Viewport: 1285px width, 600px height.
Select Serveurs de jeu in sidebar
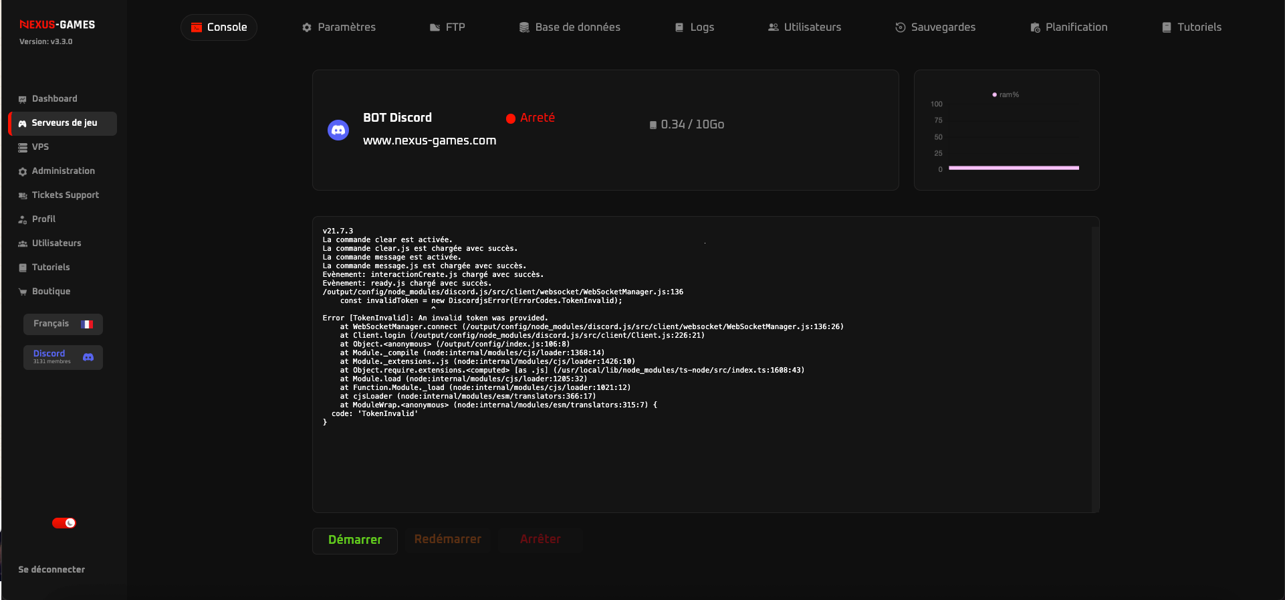click(63, 123)
